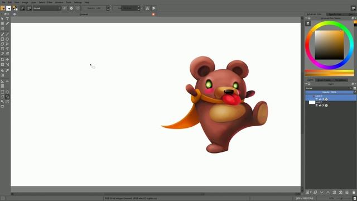357x201 pixels.
Task: Select the Polygon tool
Action: [2, 44]
